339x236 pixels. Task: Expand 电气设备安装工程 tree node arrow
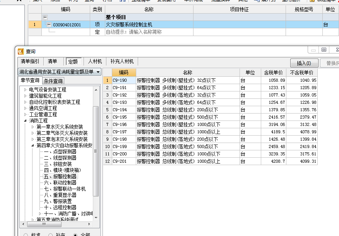[25, 90]
